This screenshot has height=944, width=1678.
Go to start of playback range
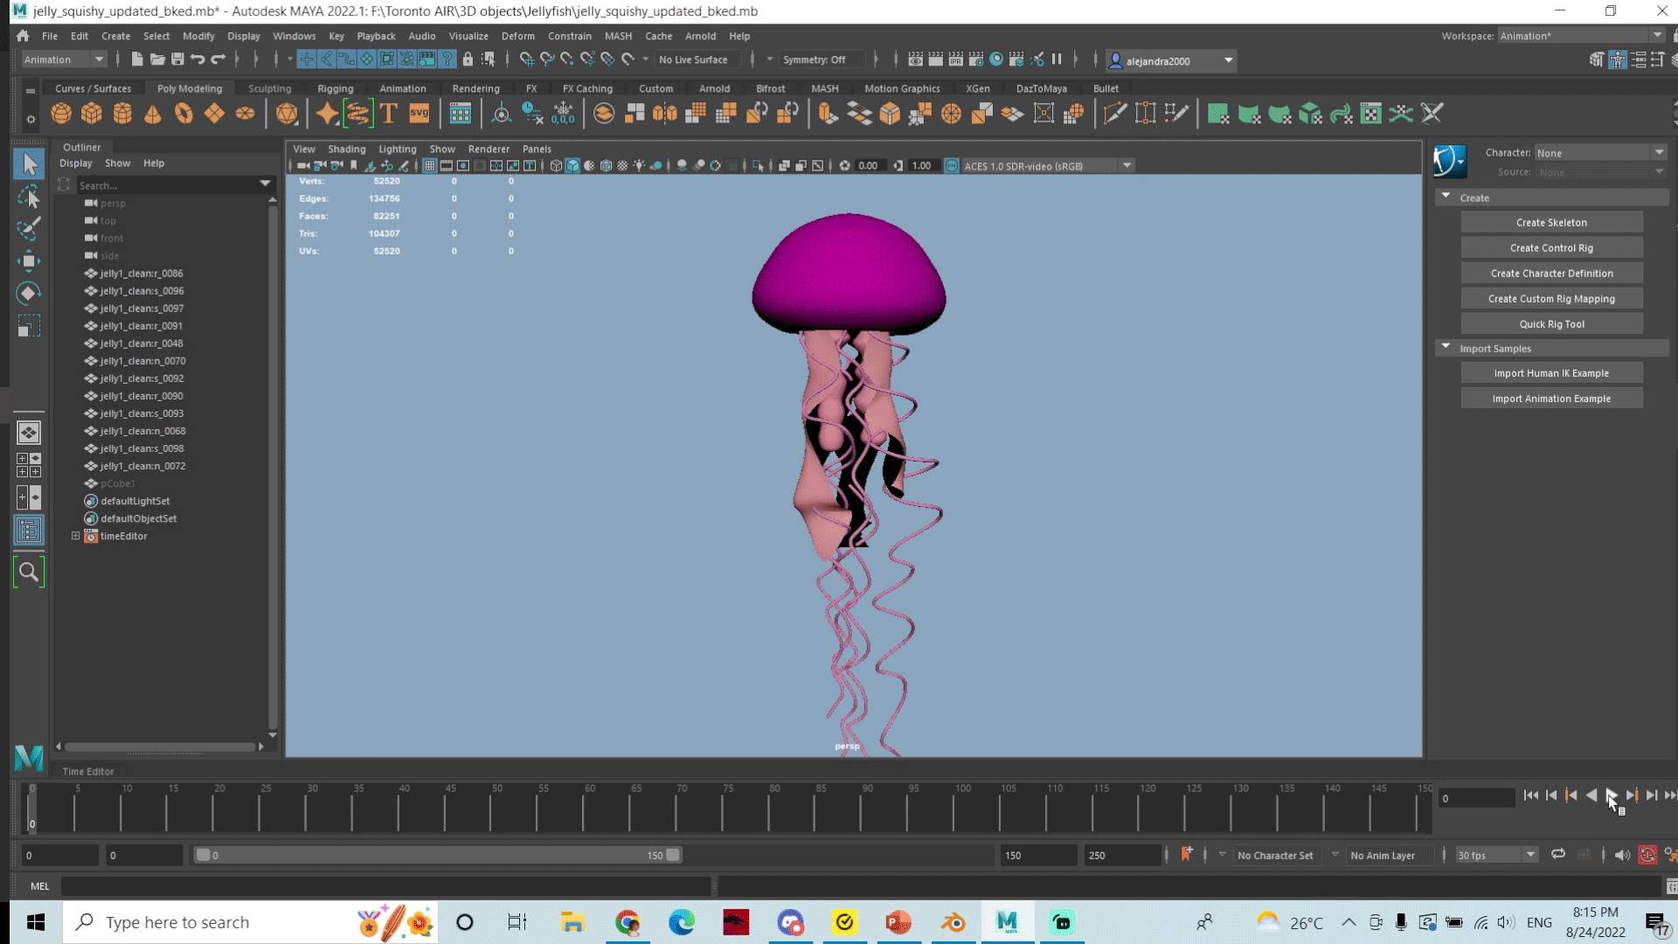coord(1531,795)
